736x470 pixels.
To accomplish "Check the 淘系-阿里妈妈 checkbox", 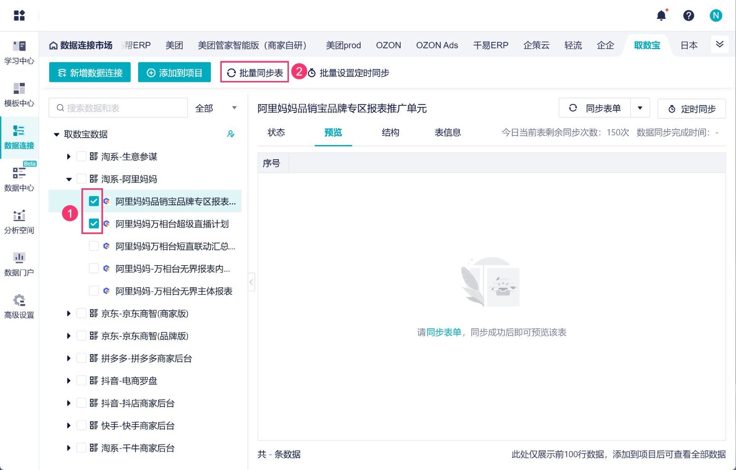I will pyautogui.click(x=81, y=179).
